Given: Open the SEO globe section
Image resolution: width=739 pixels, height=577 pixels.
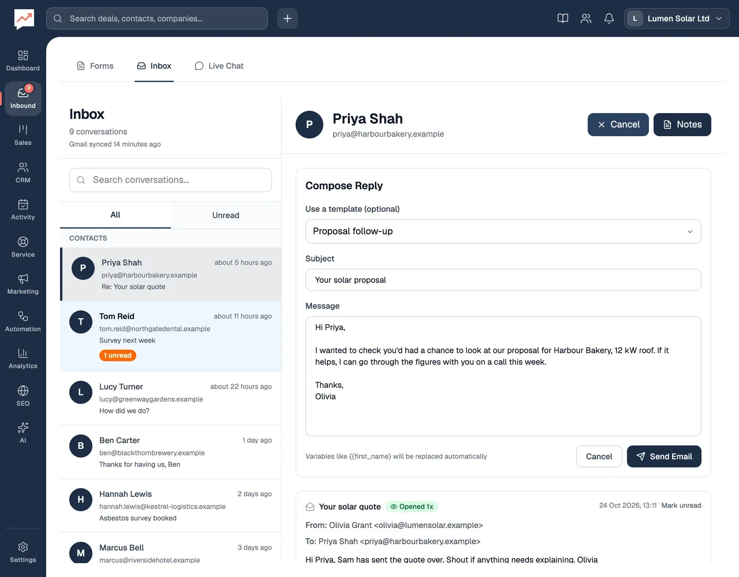Looking at the screenshot, I should (23, 396).
